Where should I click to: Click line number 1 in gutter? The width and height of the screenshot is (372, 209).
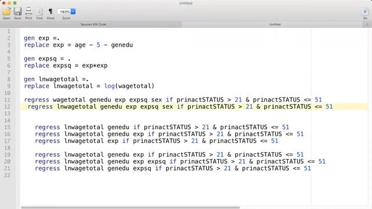tap(9, 31)
